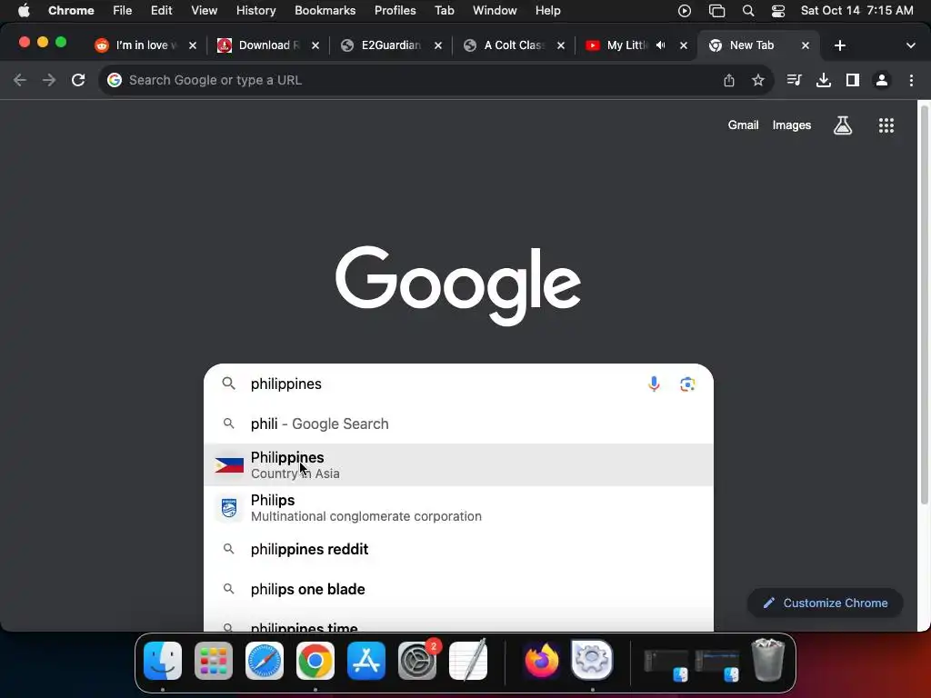Open the Bookmarks menu
Image resolution: width=931 pixels, height=698 pixels.
(325, 11)
